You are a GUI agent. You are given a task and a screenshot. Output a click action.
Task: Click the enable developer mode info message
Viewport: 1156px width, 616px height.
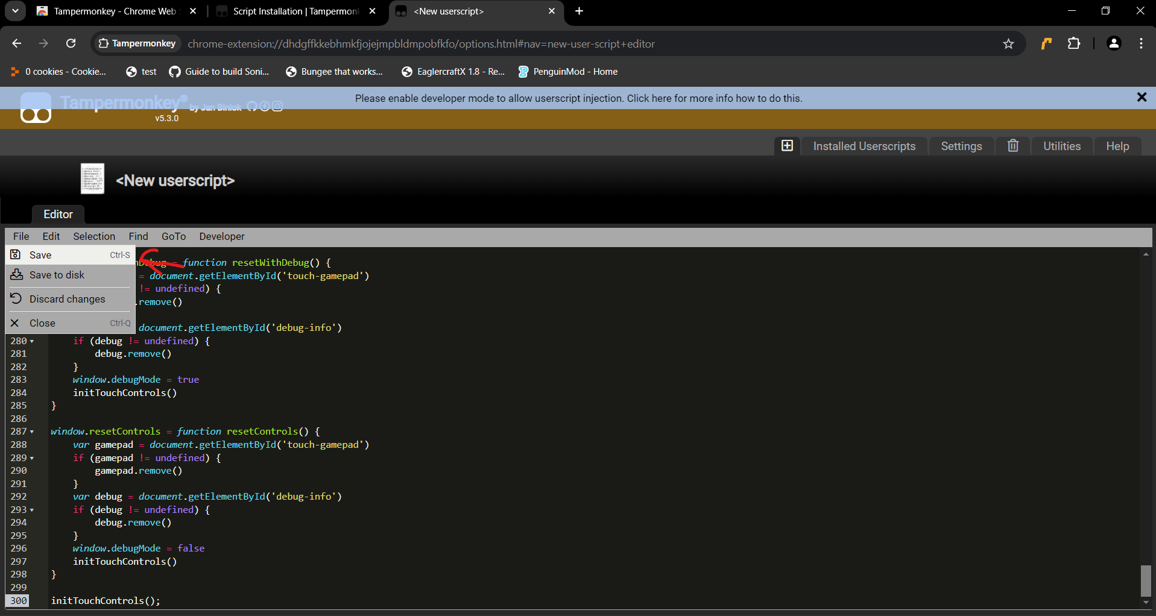[578, 98]
